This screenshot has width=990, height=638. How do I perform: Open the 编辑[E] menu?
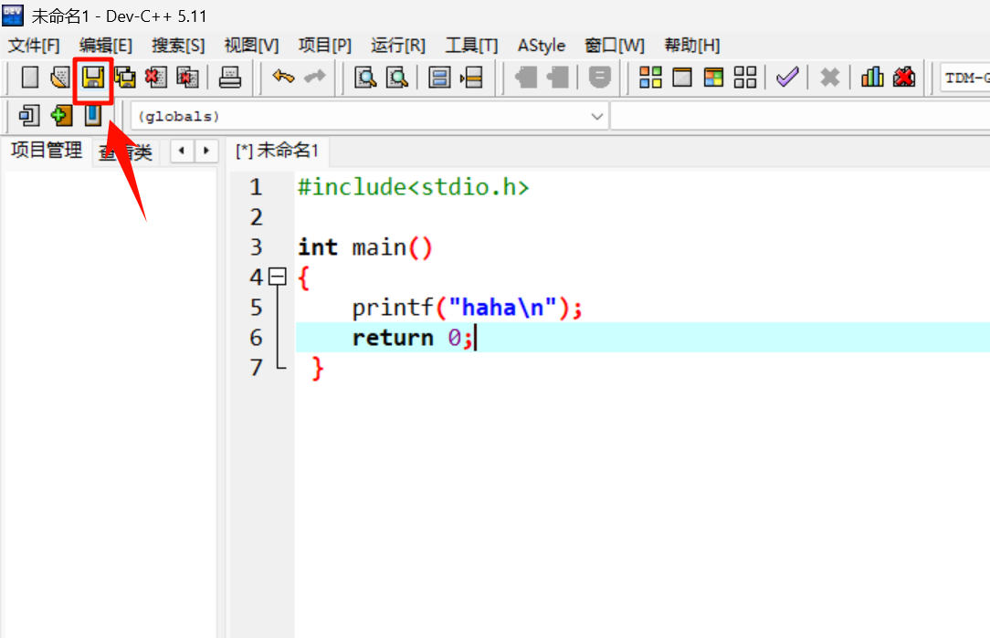point(105,46)
